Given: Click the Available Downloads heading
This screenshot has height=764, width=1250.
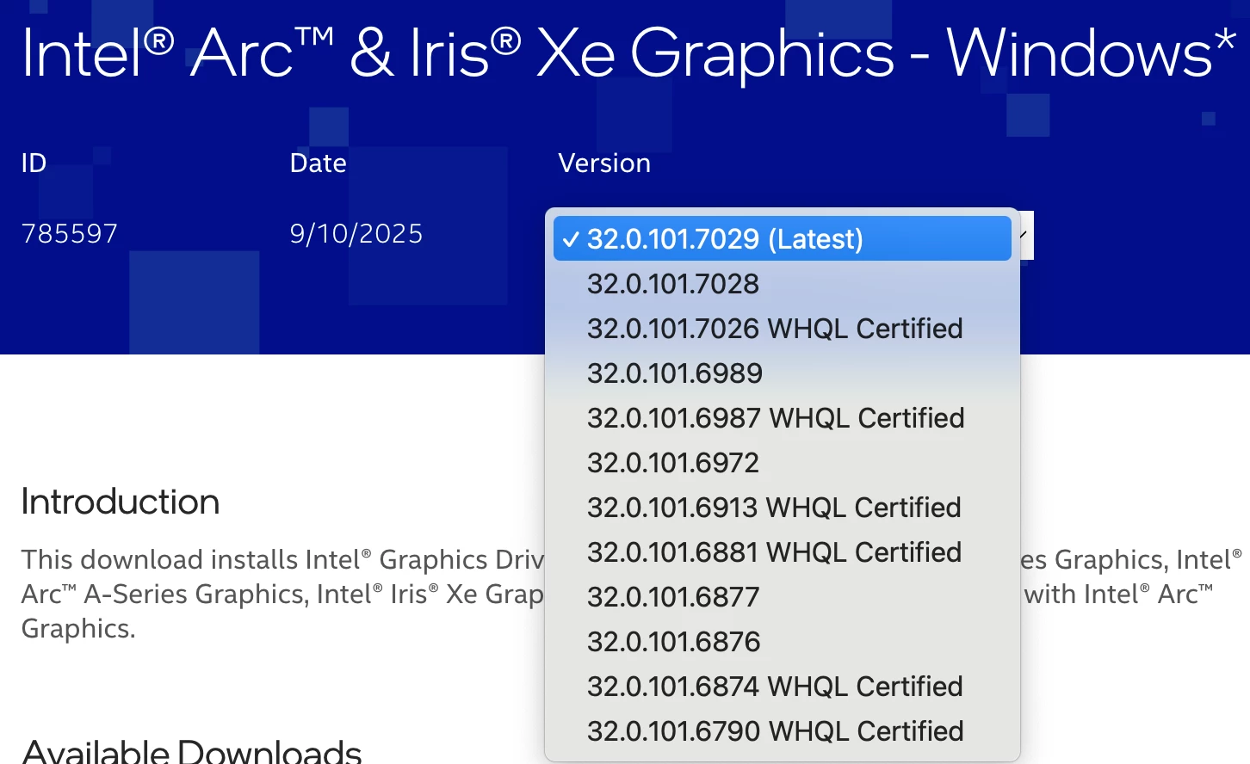Looking at the screenshot, I should tap(192, 751).
